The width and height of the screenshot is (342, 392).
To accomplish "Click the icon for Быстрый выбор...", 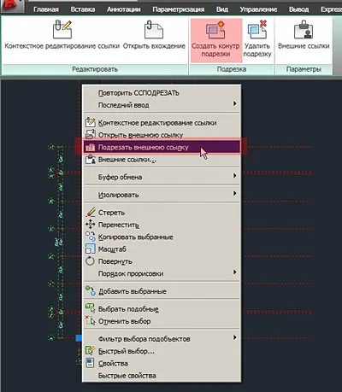I will [x=91, y=350].
